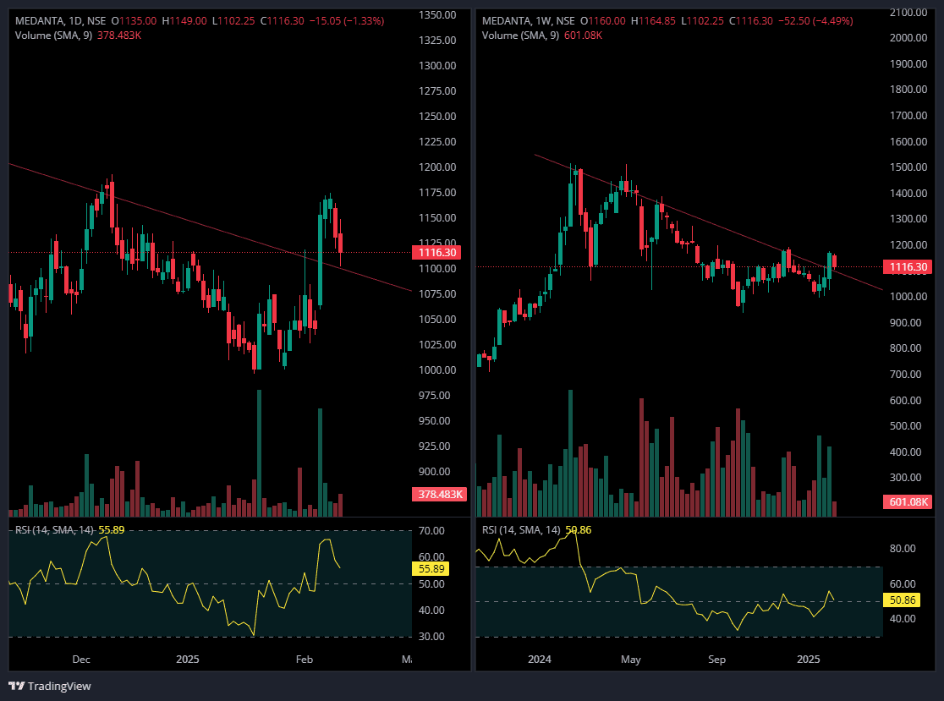The height and width of the screenshot is (701, 944).
Task: Click 1500.00 on the weekly price axis
Action: point(908,167)
